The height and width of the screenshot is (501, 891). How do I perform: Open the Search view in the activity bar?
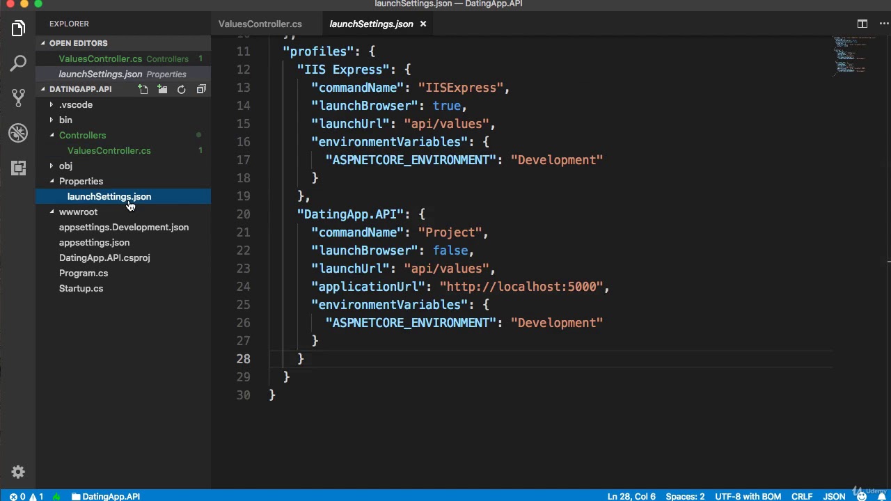(x=18, y=63)
